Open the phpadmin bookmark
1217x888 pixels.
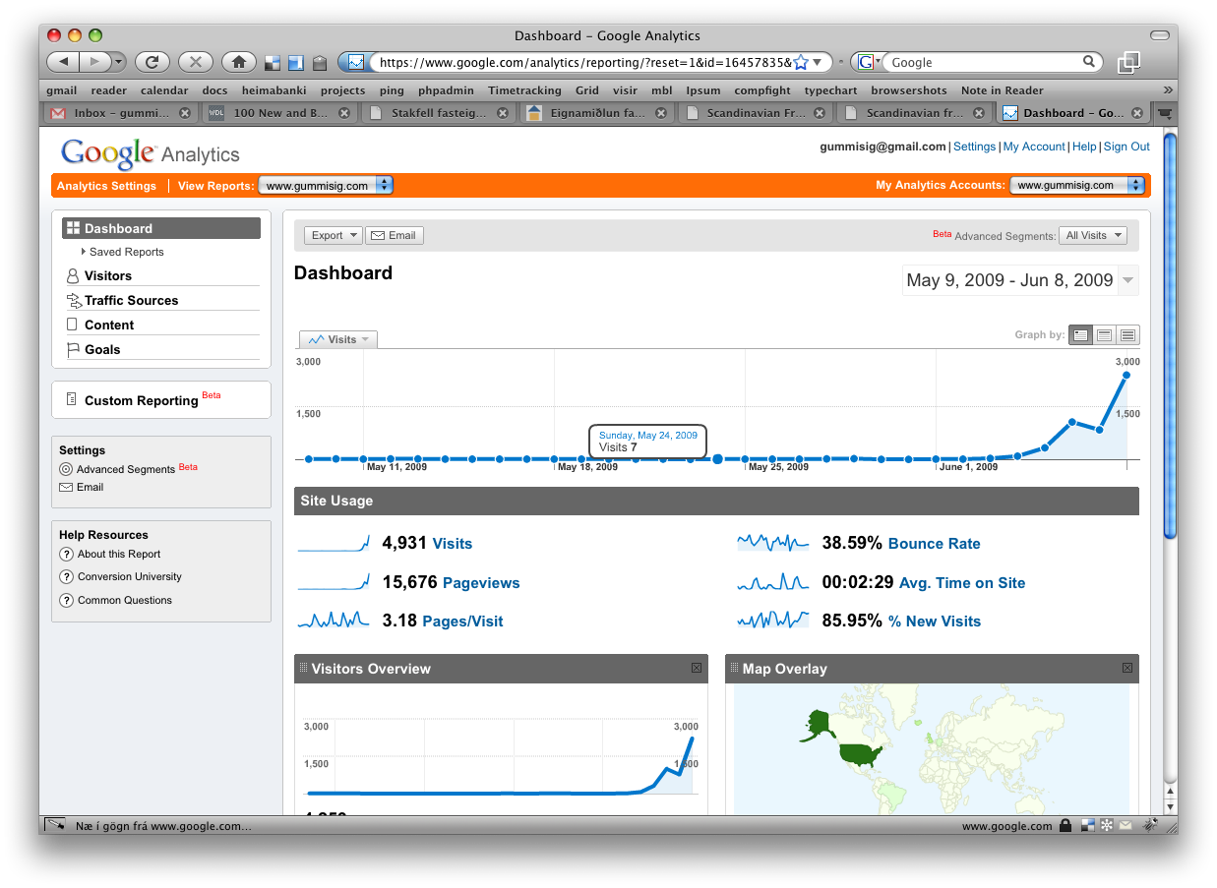tap(446, 90)
